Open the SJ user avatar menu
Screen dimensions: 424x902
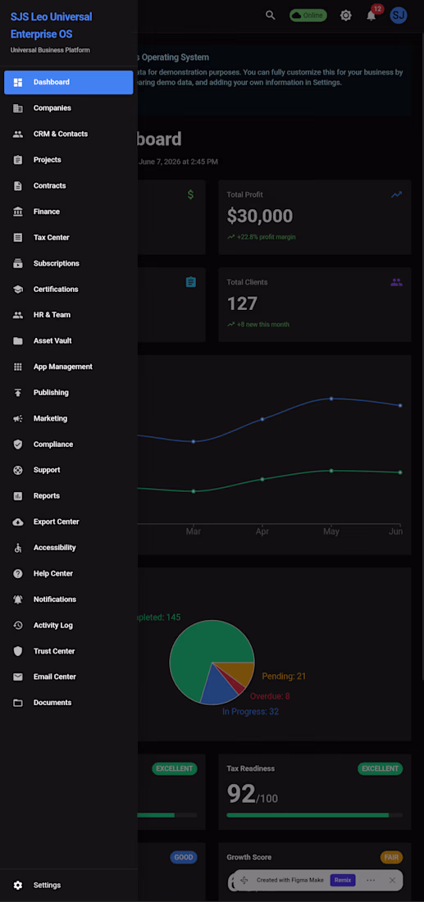click(399, 15)
